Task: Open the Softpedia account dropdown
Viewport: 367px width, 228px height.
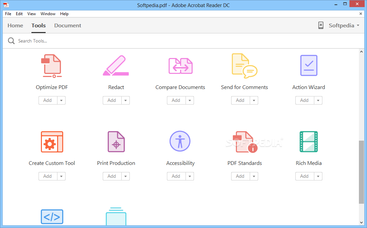Action: pos(344,25)
